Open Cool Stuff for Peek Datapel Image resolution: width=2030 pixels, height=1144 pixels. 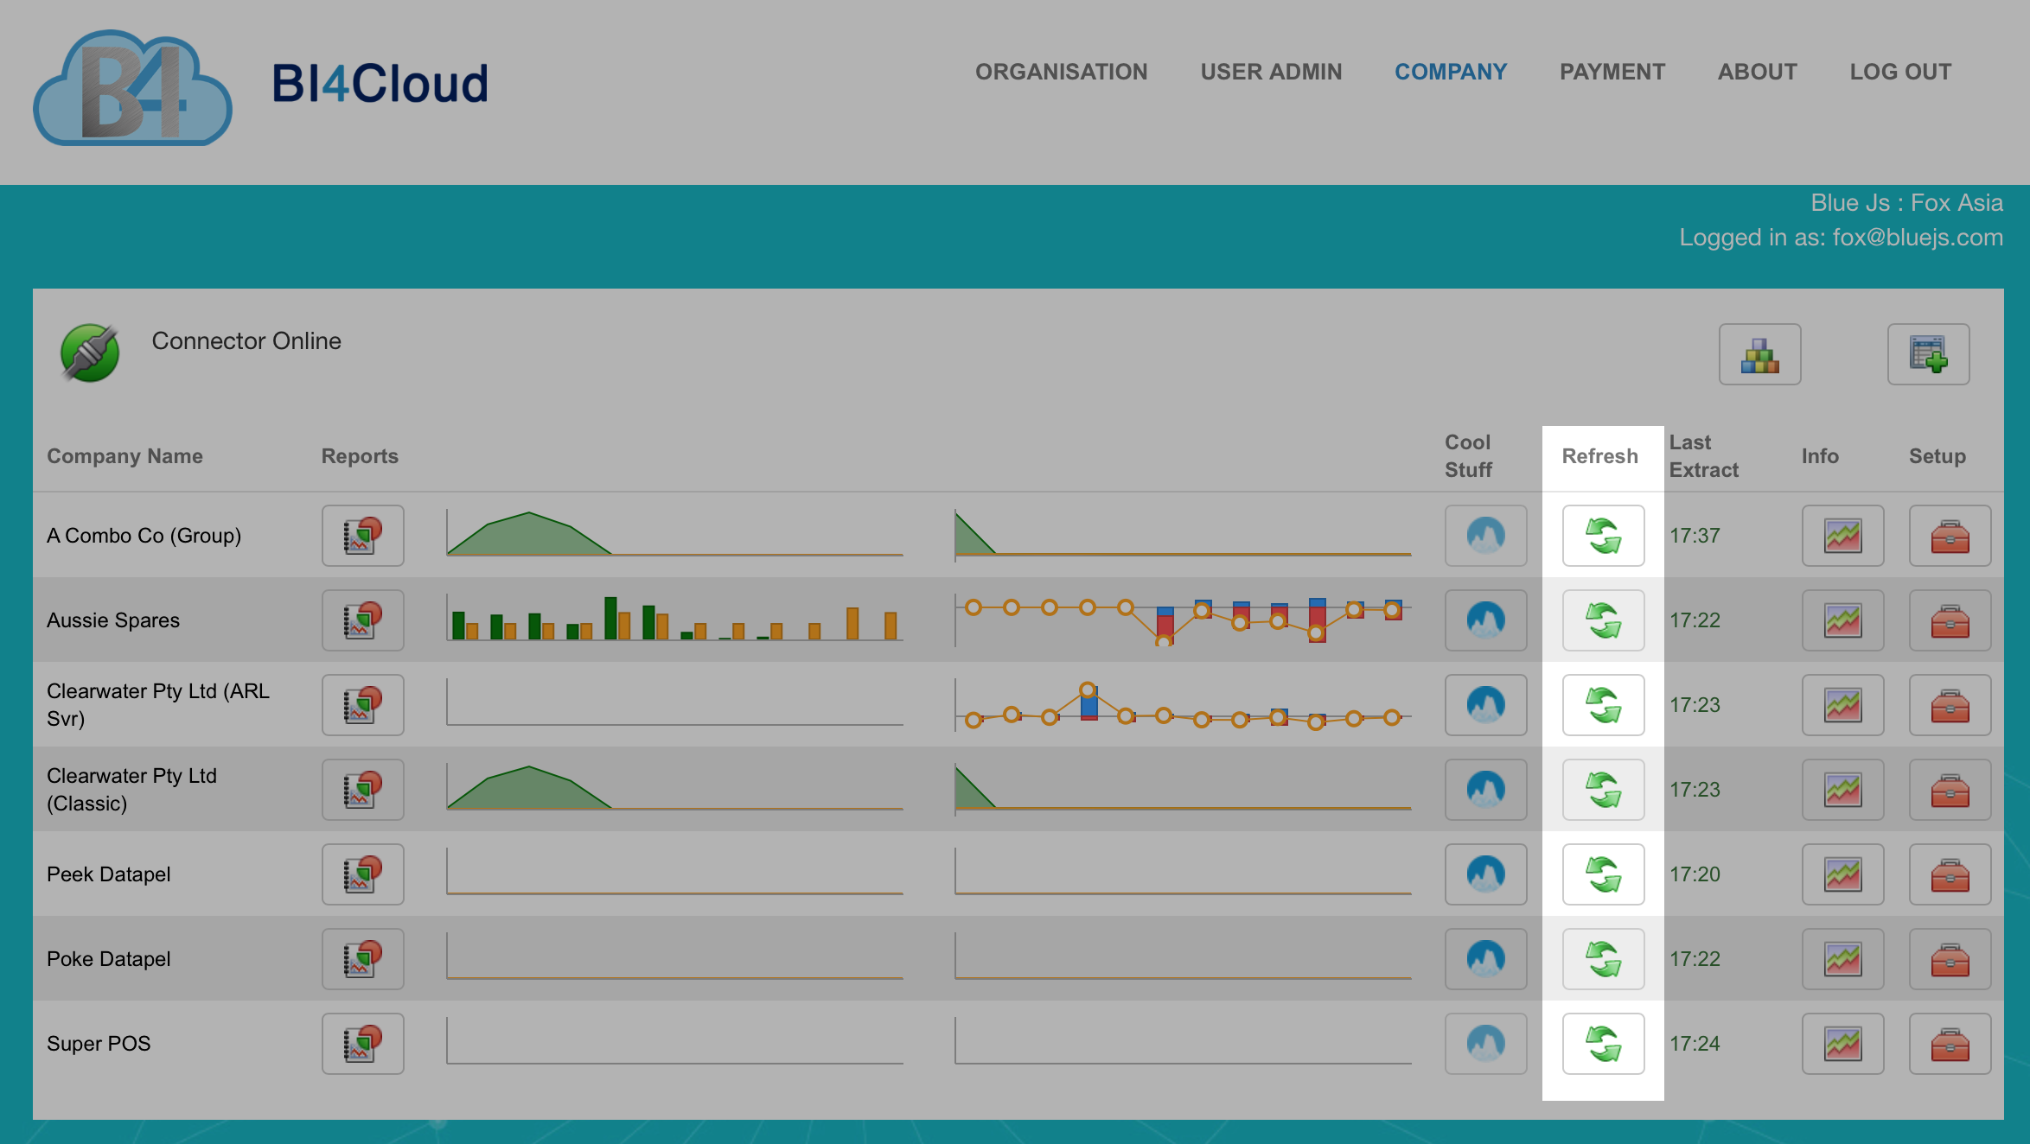coord(1486,874)
